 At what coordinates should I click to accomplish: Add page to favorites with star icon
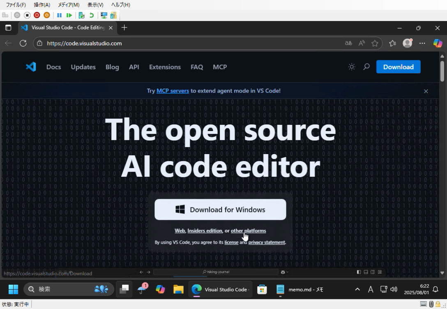(x=375, y=43)
